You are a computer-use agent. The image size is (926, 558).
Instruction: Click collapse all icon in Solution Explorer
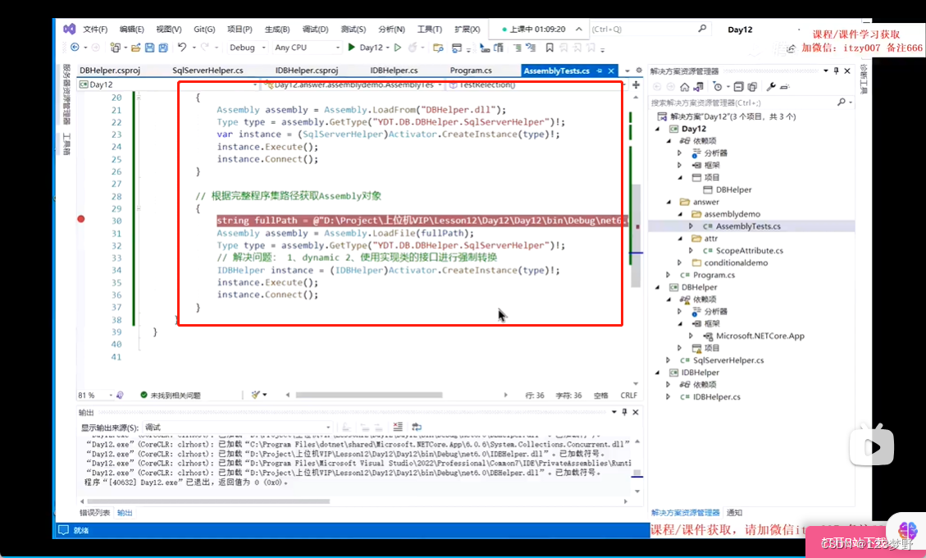[x=738, y=87]
